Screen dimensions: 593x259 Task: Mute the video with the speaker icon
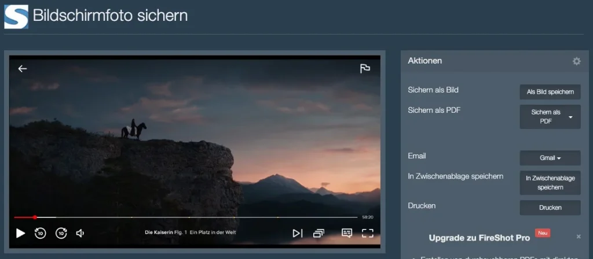click(x=80, y=234)
